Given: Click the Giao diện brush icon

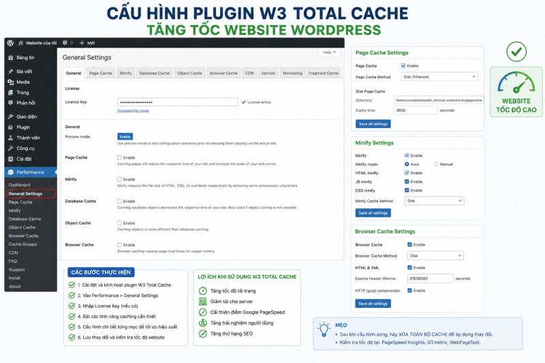Looking at the screenshot, I should 11,116.
